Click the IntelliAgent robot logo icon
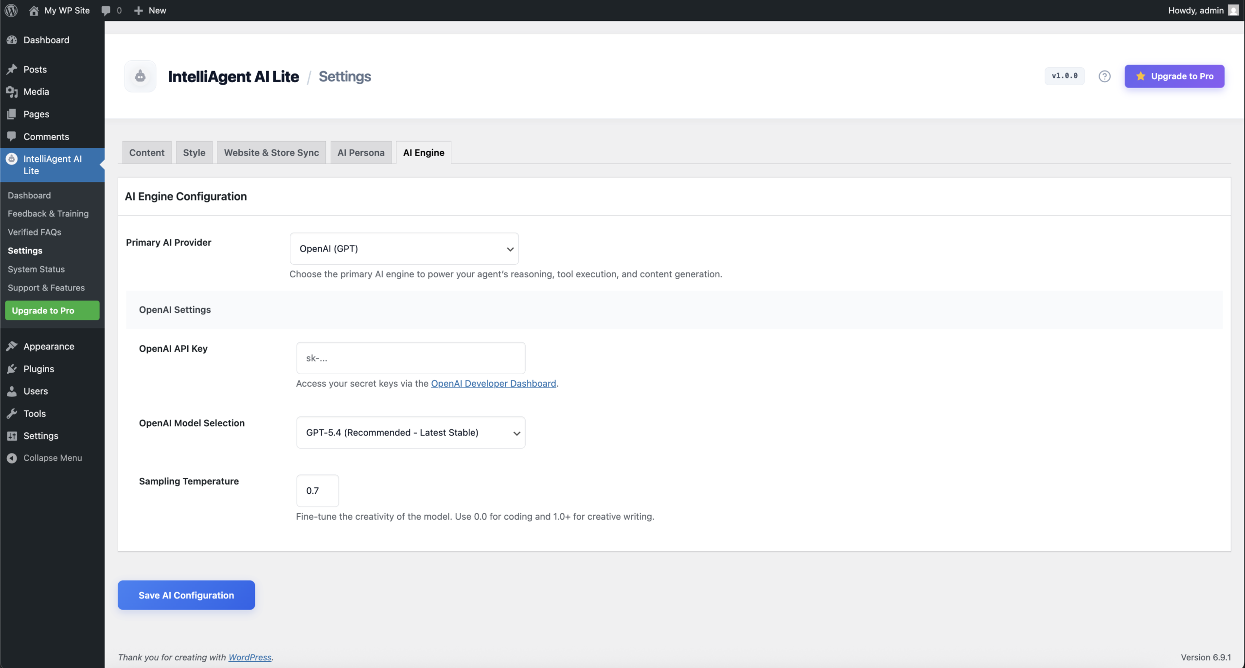The width and height of the screenshot is (1245, 668). click(x=140, y=76)
